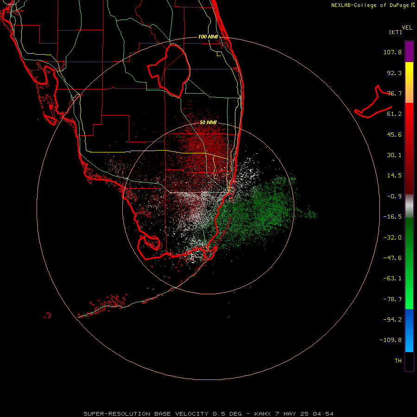Click the 50 NMI range ring label
Image resolution: width=417 pixels, height=417 pixels.
pos(208,123)
